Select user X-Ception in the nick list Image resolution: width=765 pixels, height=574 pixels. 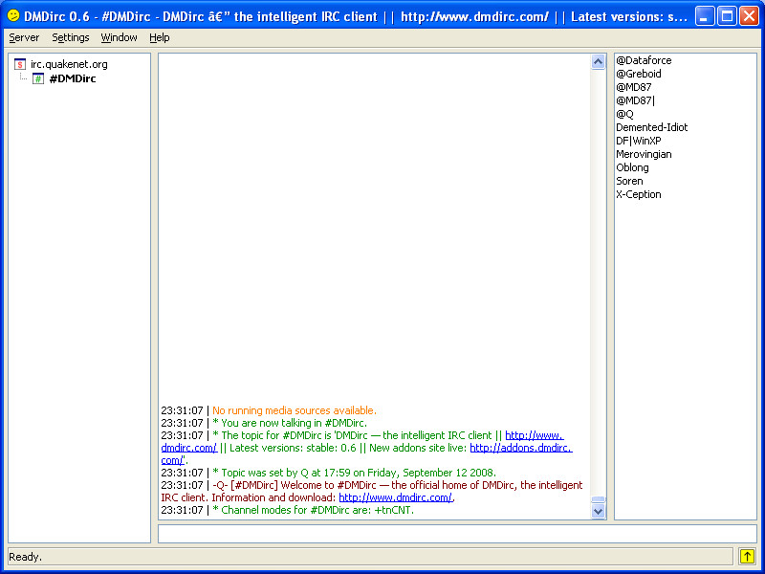tap(638, 194)
